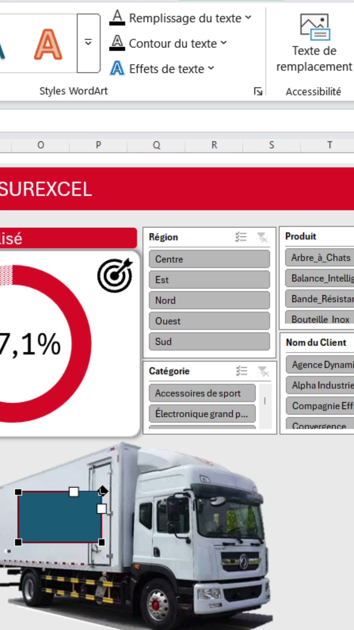Expand the WordArt styles gallery

pyautogui.click(x=88, y=43)
